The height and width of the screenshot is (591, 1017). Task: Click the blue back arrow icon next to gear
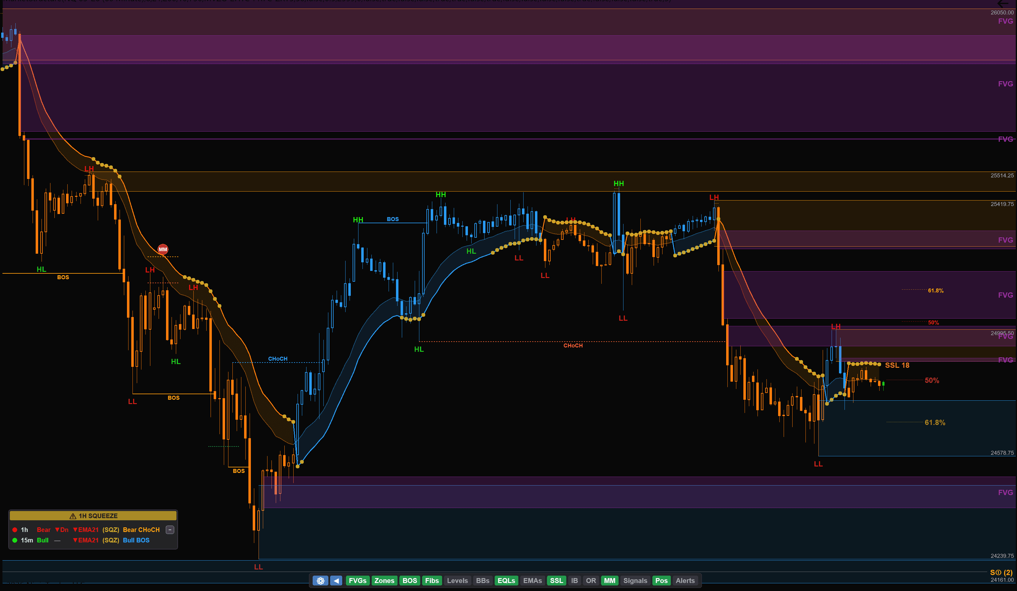pyautogui.click(x=337, y=581)
